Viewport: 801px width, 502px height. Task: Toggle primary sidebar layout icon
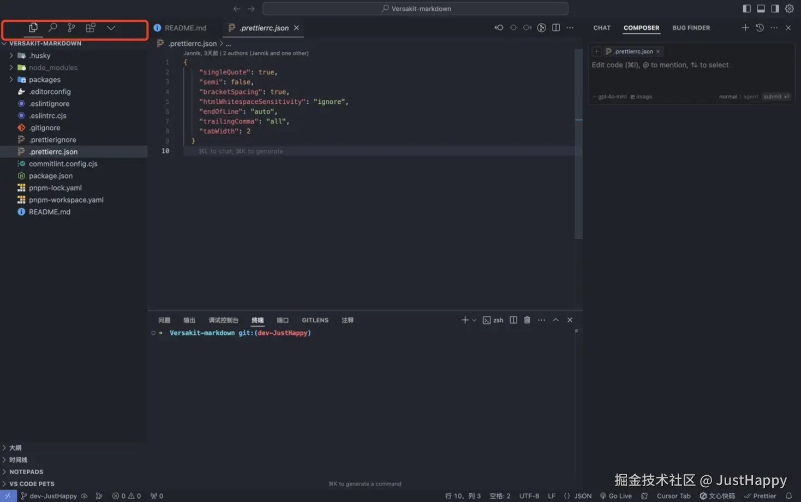[746, 8]
